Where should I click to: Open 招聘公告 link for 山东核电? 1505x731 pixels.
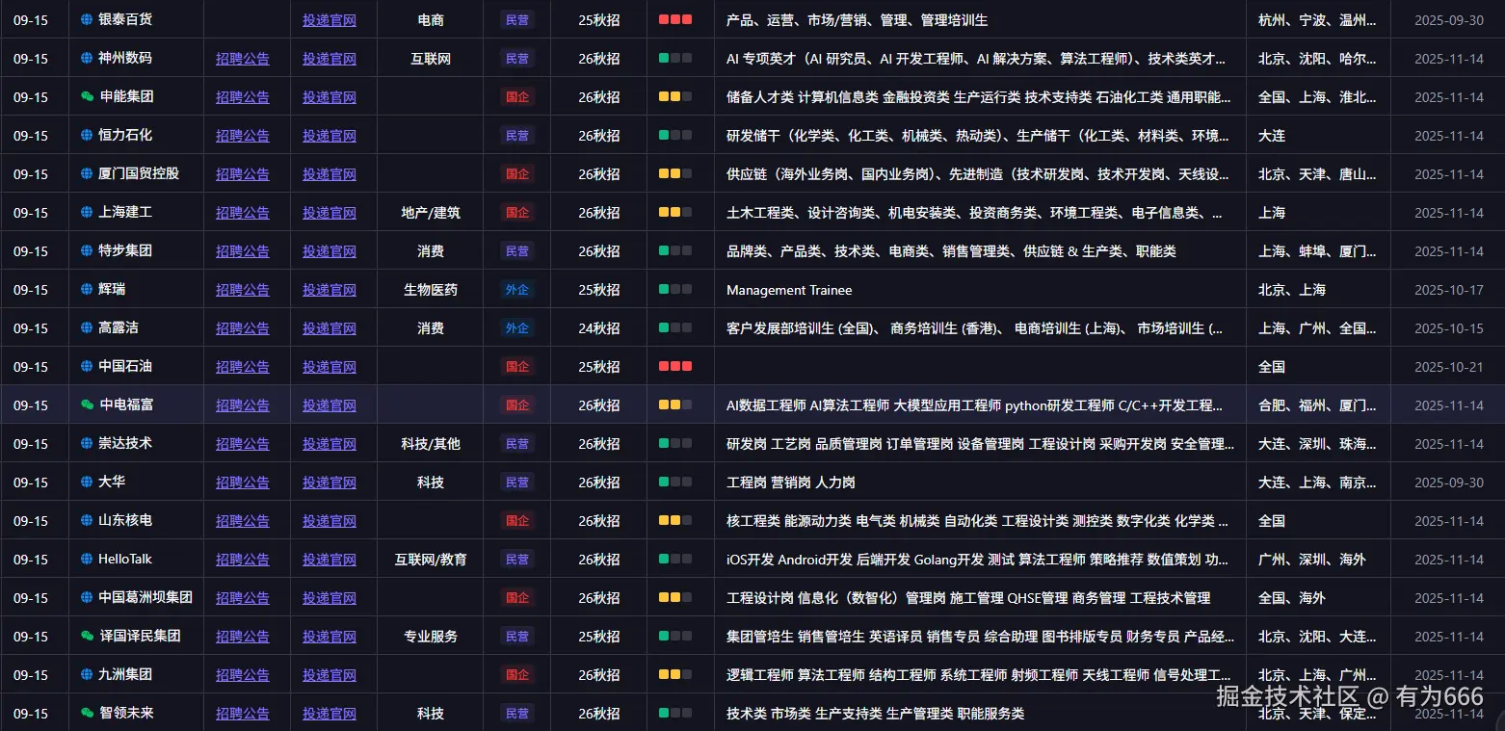243,521
